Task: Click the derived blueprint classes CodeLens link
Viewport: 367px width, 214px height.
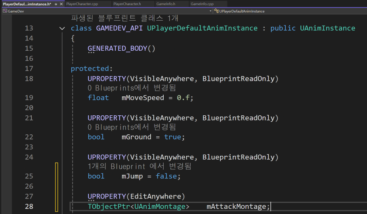Action: click(124, 18)
